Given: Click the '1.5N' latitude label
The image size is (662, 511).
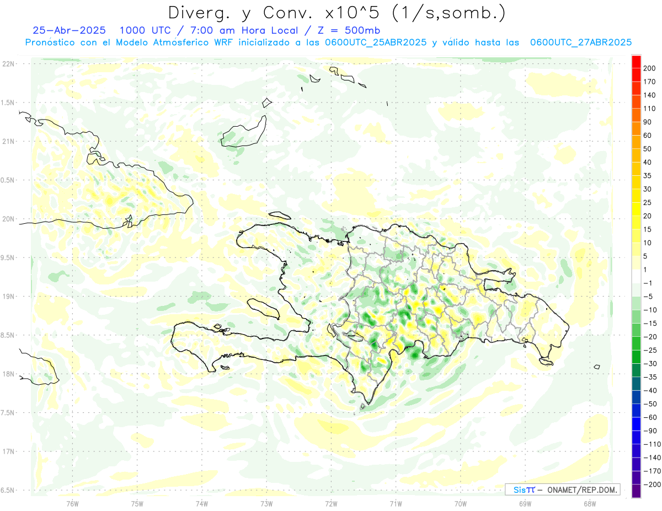Looking at the screenshot, I should tap(7, 103).
